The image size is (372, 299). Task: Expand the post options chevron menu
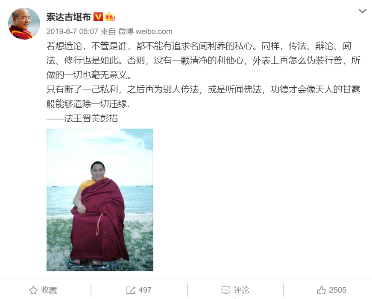click(362, 11)
